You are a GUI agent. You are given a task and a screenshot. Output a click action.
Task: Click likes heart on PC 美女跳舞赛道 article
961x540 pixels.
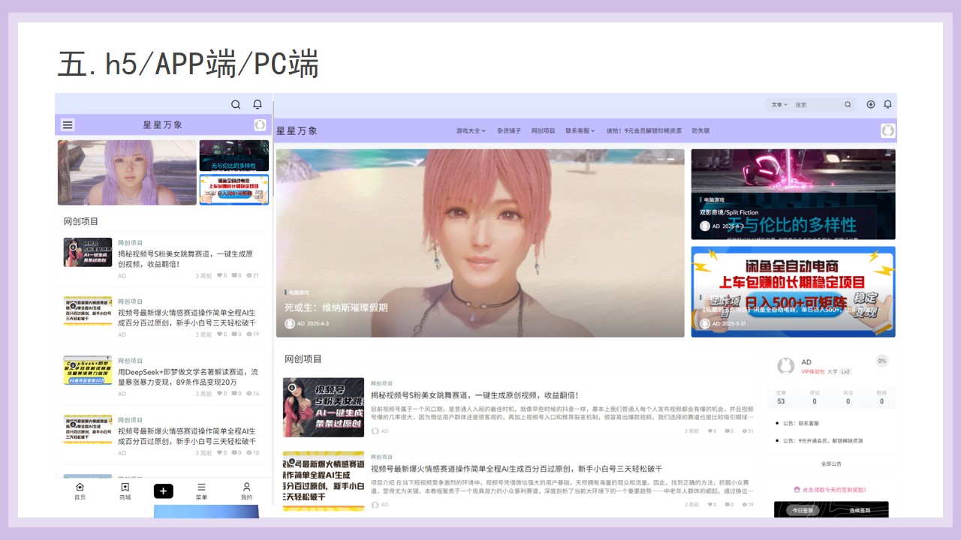tap(709, 431)
